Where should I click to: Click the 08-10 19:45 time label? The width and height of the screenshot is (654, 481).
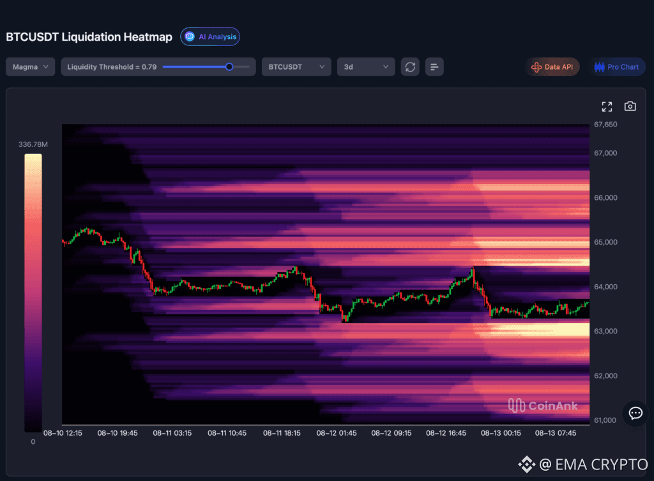(118, 433)
